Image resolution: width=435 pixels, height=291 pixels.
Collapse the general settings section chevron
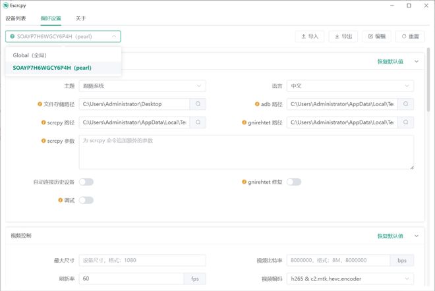pyautogui.click(x=417, y=61)
